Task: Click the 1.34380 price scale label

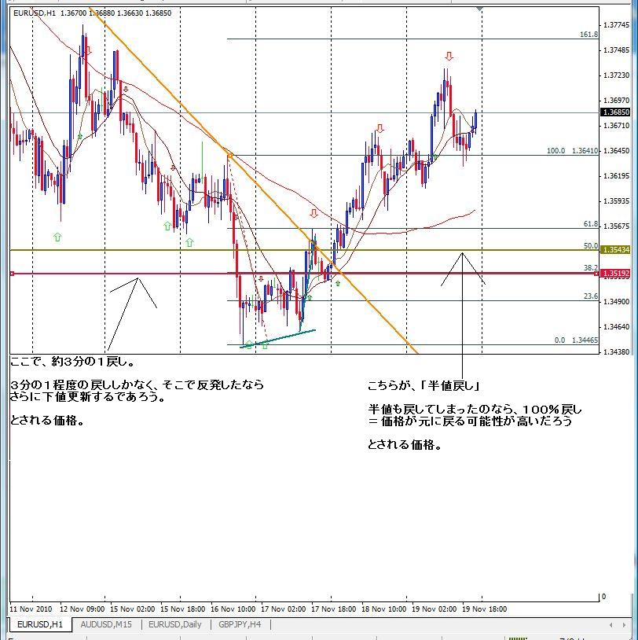Action: (x=616, y=351)
